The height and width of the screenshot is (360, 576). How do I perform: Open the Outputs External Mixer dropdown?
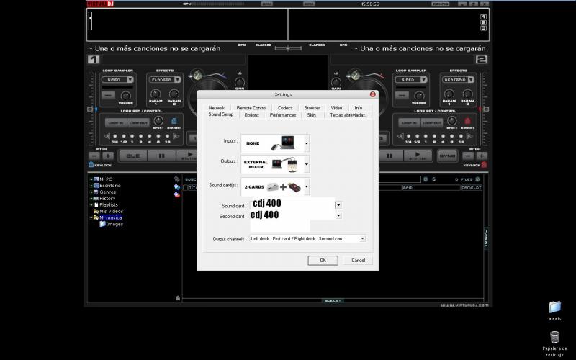pyautogui.click(x=307, y=163)
